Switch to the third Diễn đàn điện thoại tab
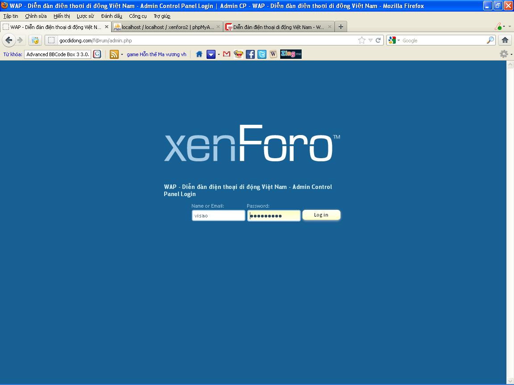 pyautogui.click(x=278, y=27)
